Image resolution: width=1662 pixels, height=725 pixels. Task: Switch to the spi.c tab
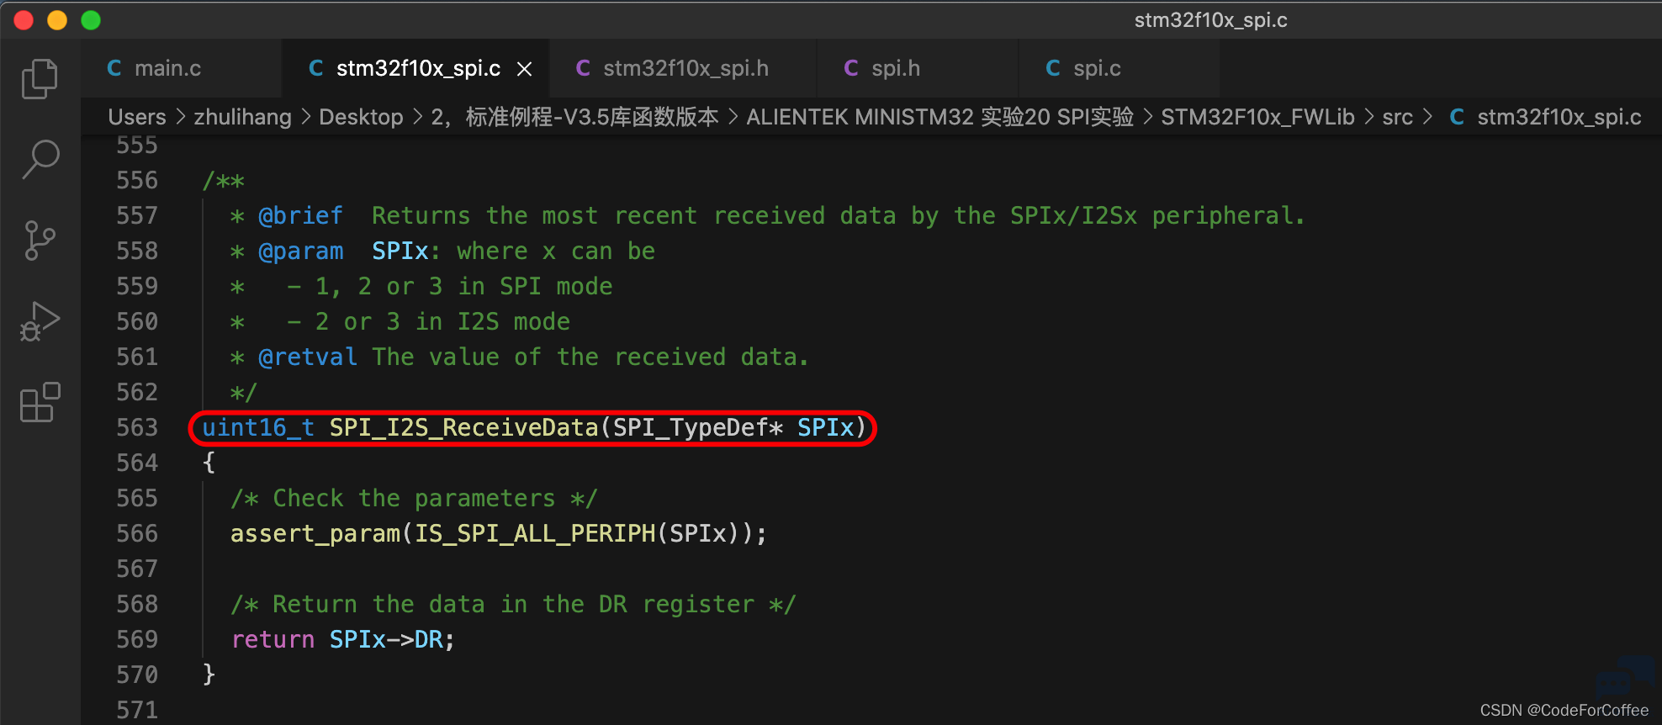tap(1119, 68)
